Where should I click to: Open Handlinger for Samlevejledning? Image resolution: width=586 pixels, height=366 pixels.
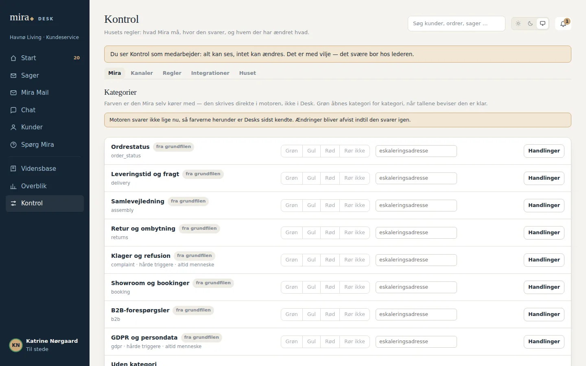point(544,205)
